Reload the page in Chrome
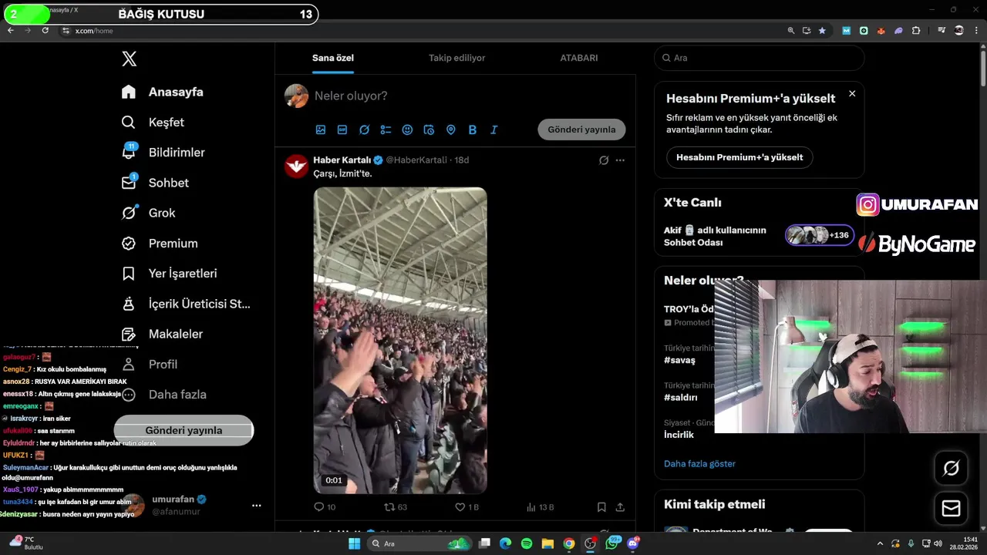 pyautogui.click(x=45, y=31)
